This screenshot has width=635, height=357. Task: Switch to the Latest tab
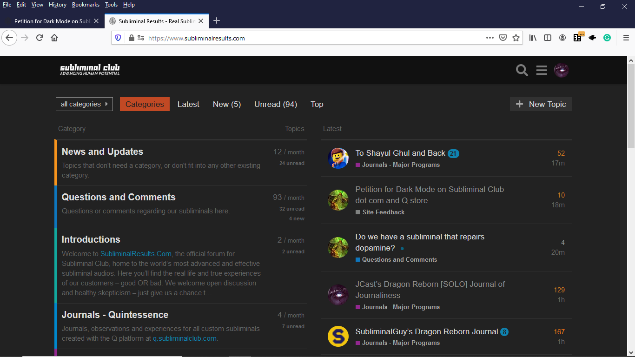(188, 104)
